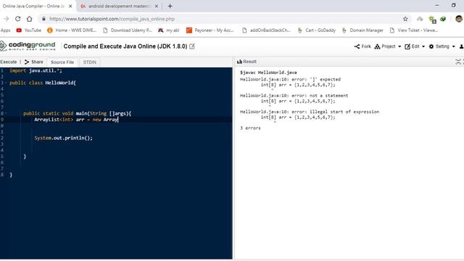Open YouTube bookmark

(x=29, y=30)
